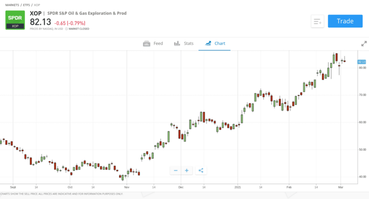Image resolution: width=369 pixels, height=199 pixels.
Task: Click PRICES BY NASDAQ, IN USD text
Action: pyautogui.click(x=46, y=29)
